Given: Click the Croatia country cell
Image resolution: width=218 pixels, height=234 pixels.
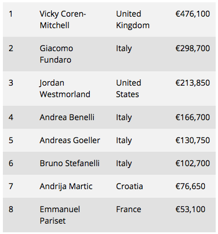Looking at the screenshot, I should pos(129,186).
